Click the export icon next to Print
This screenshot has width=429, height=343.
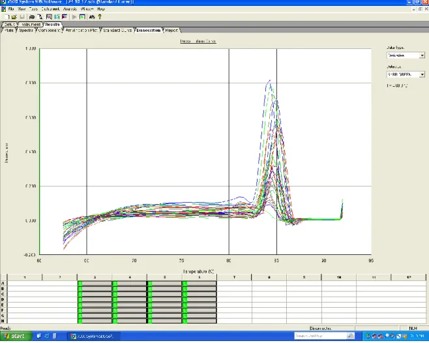[40, 17]
